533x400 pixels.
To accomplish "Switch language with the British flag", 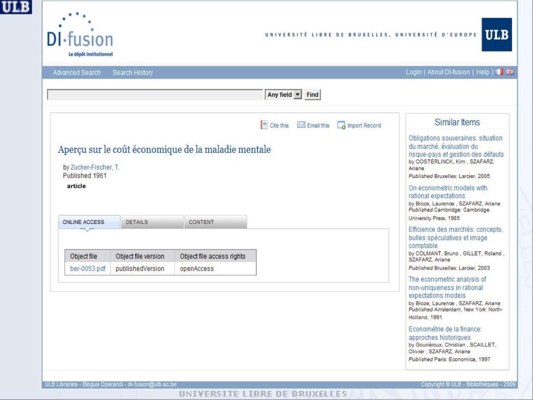I will click(510, 72).
